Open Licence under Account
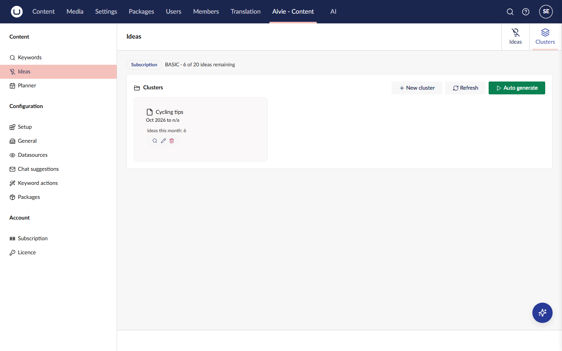The width and height of the screenshot is (562, 351). tap(59, 252)
